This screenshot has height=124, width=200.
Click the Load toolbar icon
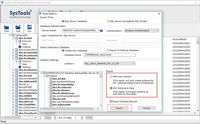point(18,27)
